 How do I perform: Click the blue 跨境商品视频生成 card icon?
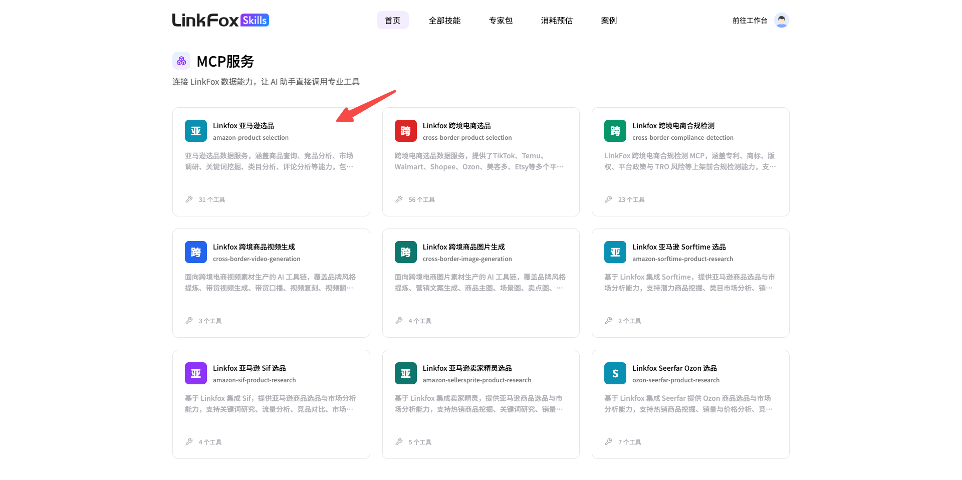click(x=196, y=252)
